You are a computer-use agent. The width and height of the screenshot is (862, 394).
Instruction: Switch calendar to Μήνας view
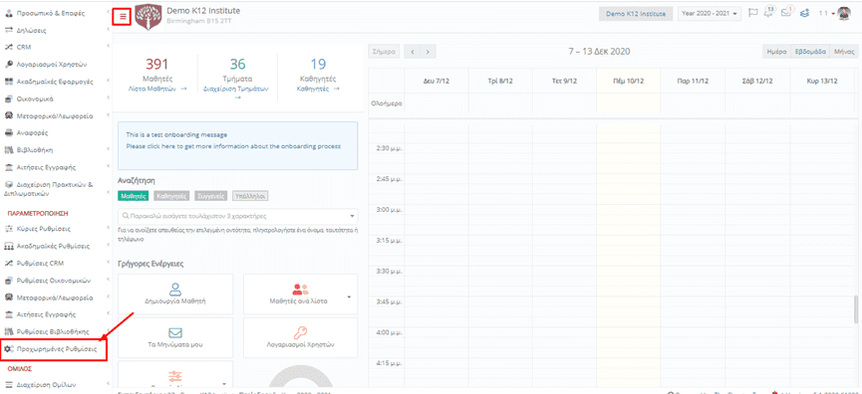pos(844,52)
